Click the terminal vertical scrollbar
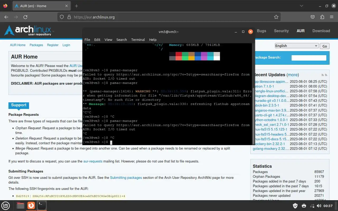This screenshot has width=338, height=211. [253, 116]
